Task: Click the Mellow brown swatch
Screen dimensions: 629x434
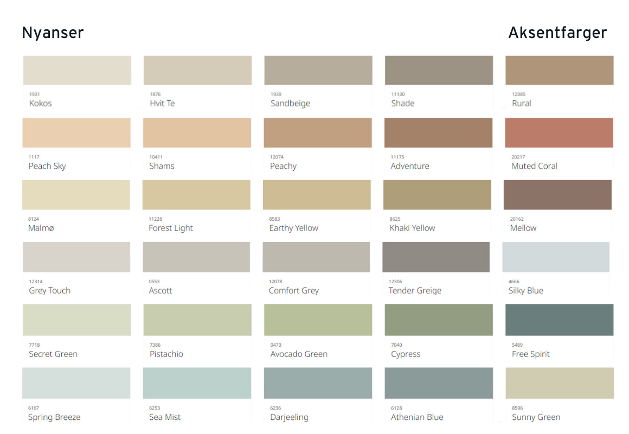Action: pos(557,195)
